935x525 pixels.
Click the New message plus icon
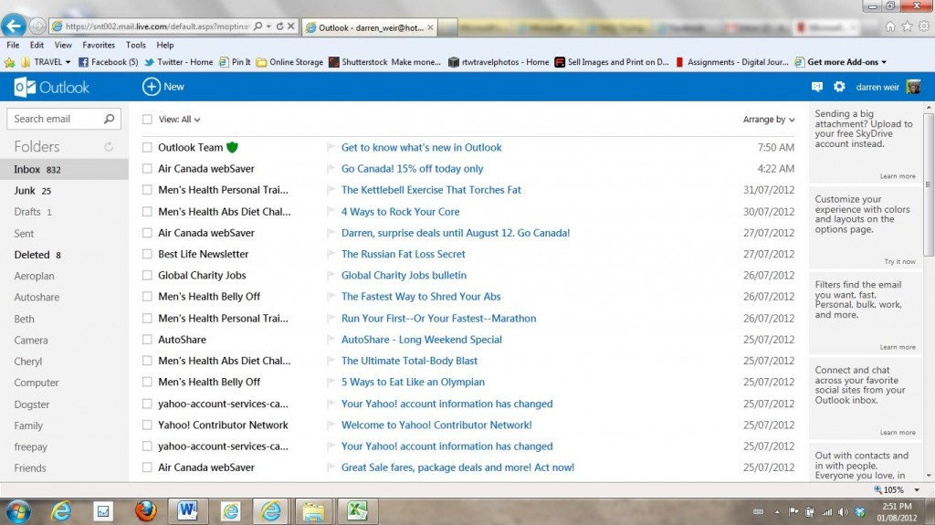coord(152,87)
